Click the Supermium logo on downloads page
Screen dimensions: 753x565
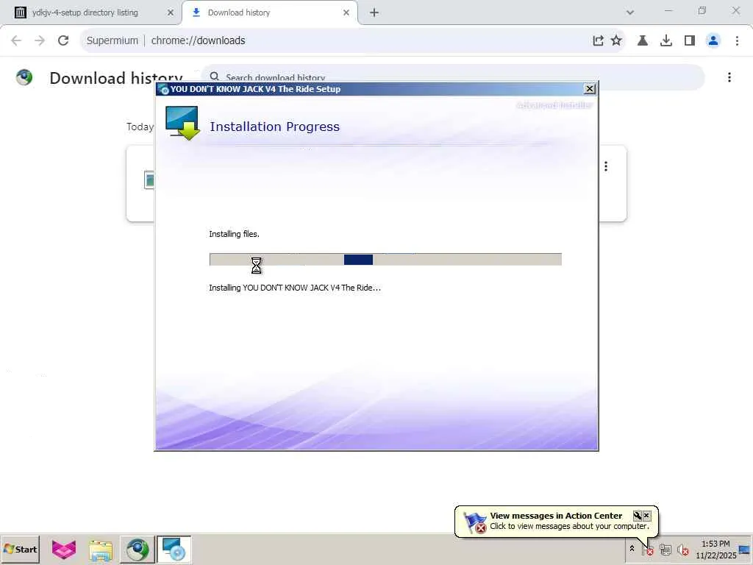click(x=24, y=77)
